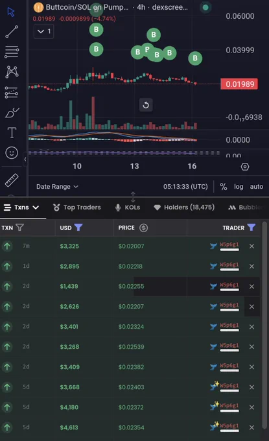Open the Fibonacci retracement tool

tap(12, 52)
